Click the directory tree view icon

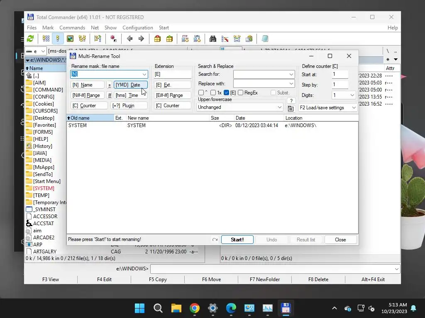pyautogui.click(x=82, y=39)
